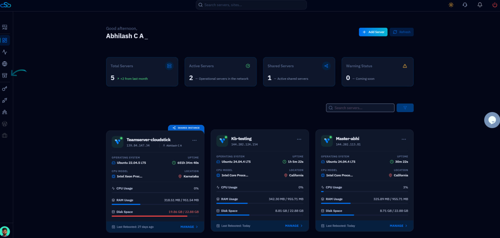Screen dimensions: 500x238
Task: Open Teamserver-cloudstick three-dot menu
Action: 194,140
